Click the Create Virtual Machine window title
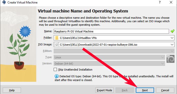The width and height of the screenshot is (177, 94). (x=22, y=2)
